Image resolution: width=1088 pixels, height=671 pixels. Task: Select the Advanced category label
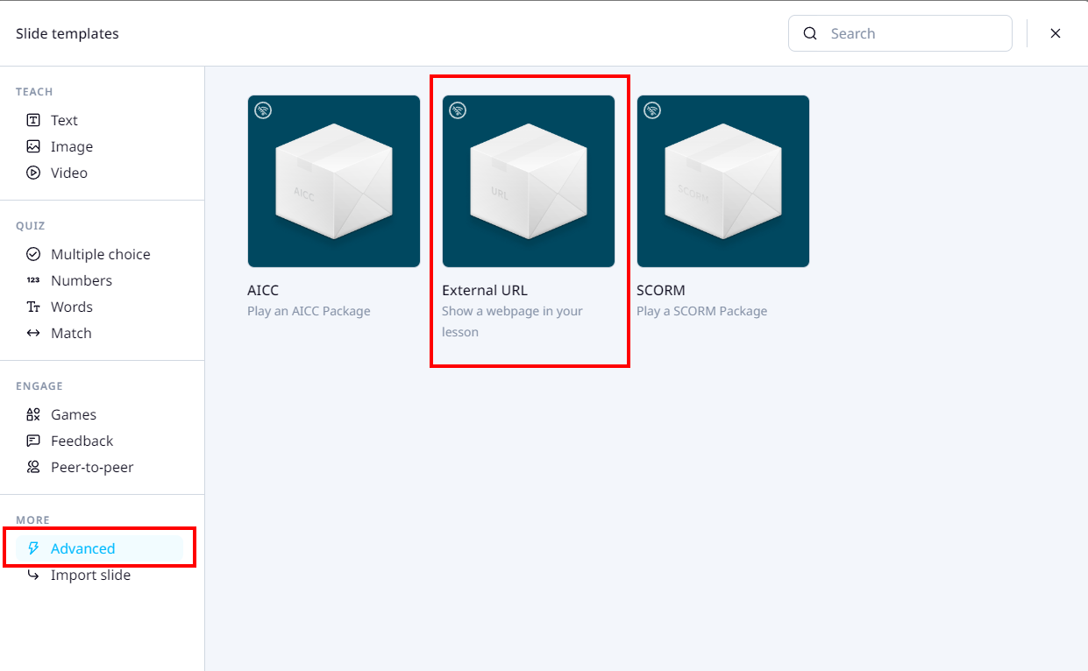pos(83,548)
